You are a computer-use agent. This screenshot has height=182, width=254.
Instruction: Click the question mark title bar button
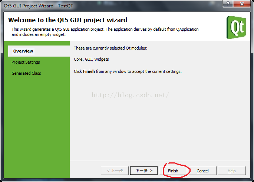(228, 4)
